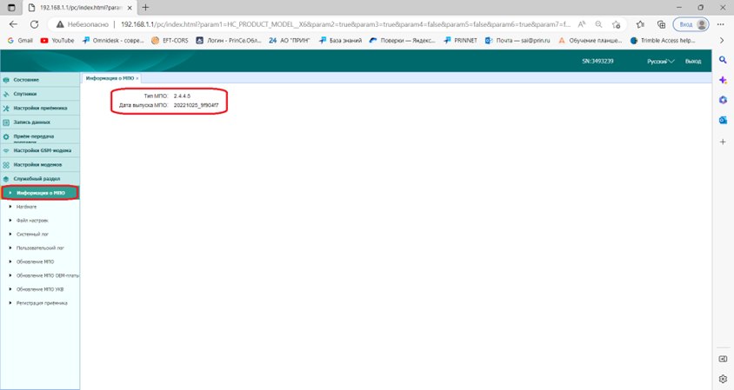Click the Выход logout link
This screenshot has width=734, height=390.
[x=693, y=62]
